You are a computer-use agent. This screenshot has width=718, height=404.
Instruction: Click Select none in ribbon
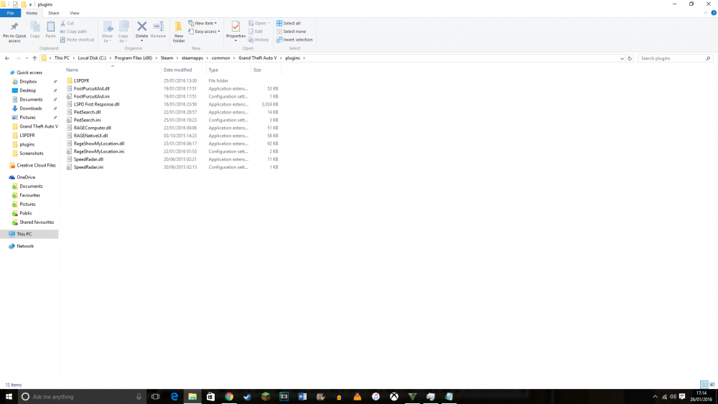tap(292, 32)
